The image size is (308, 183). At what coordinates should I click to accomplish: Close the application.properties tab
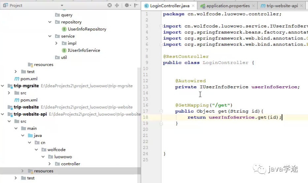pos(253,6)
